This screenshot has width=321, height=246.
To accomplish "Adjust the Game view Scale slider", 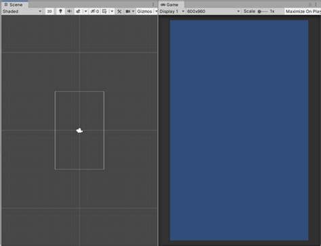I will [x=263, y=11].
